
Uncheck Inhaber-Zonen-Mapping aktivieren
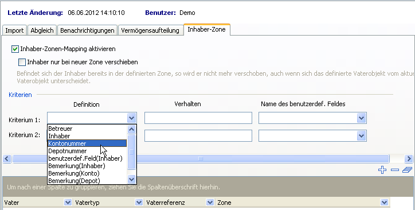tap(15, 49)
